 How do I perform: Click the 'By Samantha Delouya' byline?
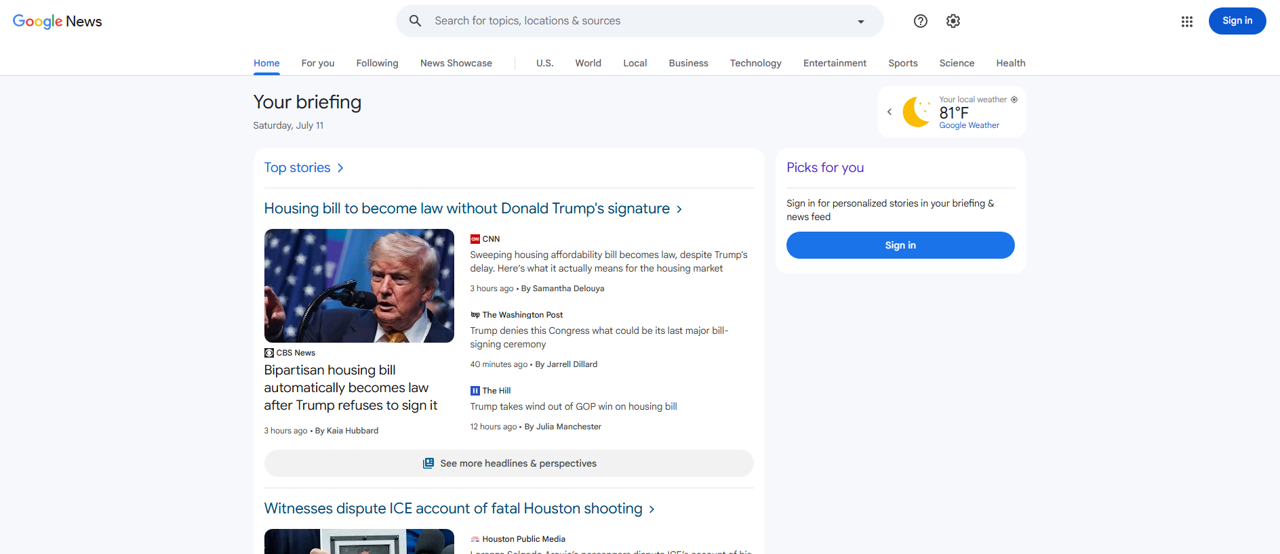(563, 289)
